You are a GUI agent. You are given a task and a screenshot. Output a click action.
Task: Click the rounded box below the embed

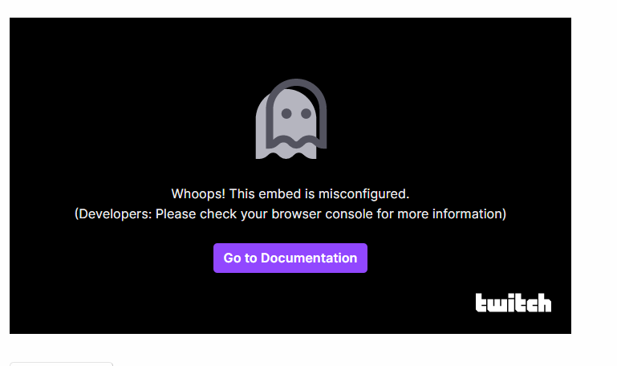[62, 364]
